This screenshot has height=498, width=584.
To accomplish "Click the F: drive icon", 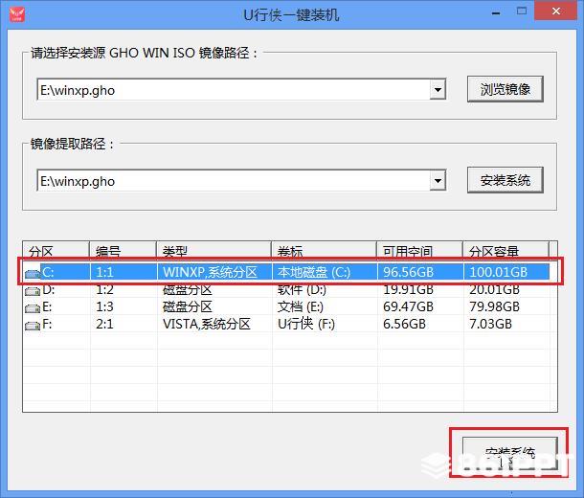I will 33,326.
